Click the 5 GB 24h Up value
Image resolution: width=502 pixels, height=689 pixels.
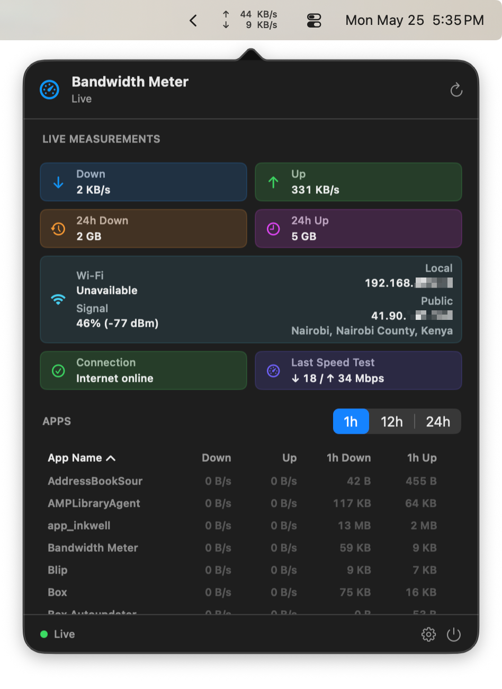pyautogui.click(x=304, y=237)
